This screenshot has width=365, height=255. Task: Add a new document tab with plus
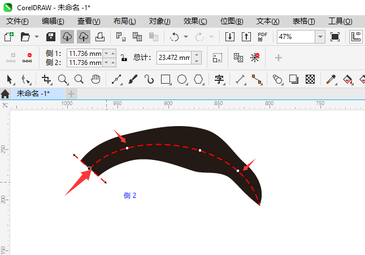tap(71, 94)
